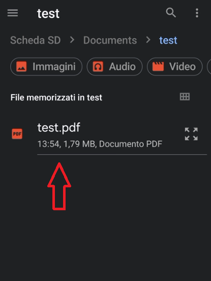The height and width of the screenshot is (281, 211).
Task: Select the 'File memorizzati in test' header
Action: pos(56,98)
